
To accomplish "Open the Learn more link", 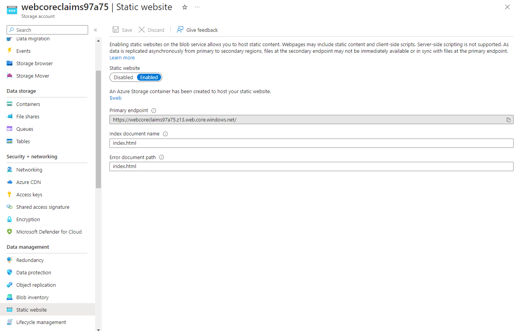I will coord(122,58).
